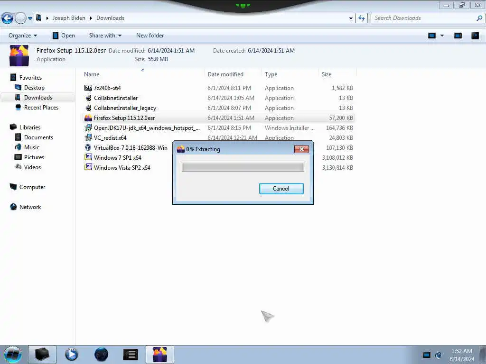
Task: Click the extraction progress bar
Action: click(x=243, y=166)
